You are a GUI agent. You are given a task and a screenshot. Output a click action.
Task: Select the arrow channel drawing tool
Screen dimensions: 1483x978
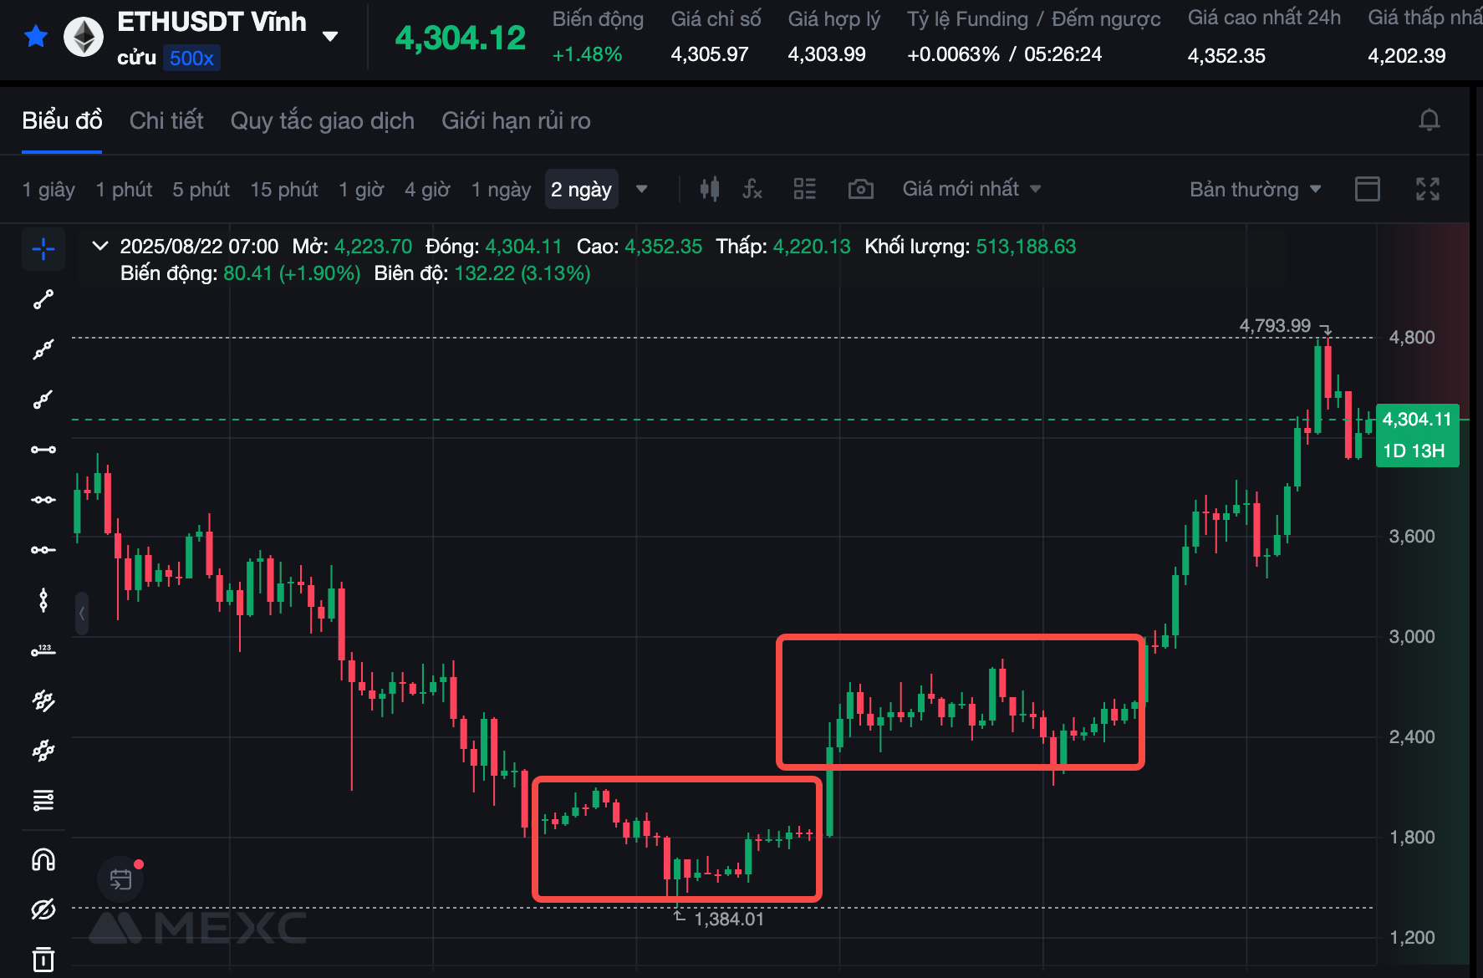[43, 751]
